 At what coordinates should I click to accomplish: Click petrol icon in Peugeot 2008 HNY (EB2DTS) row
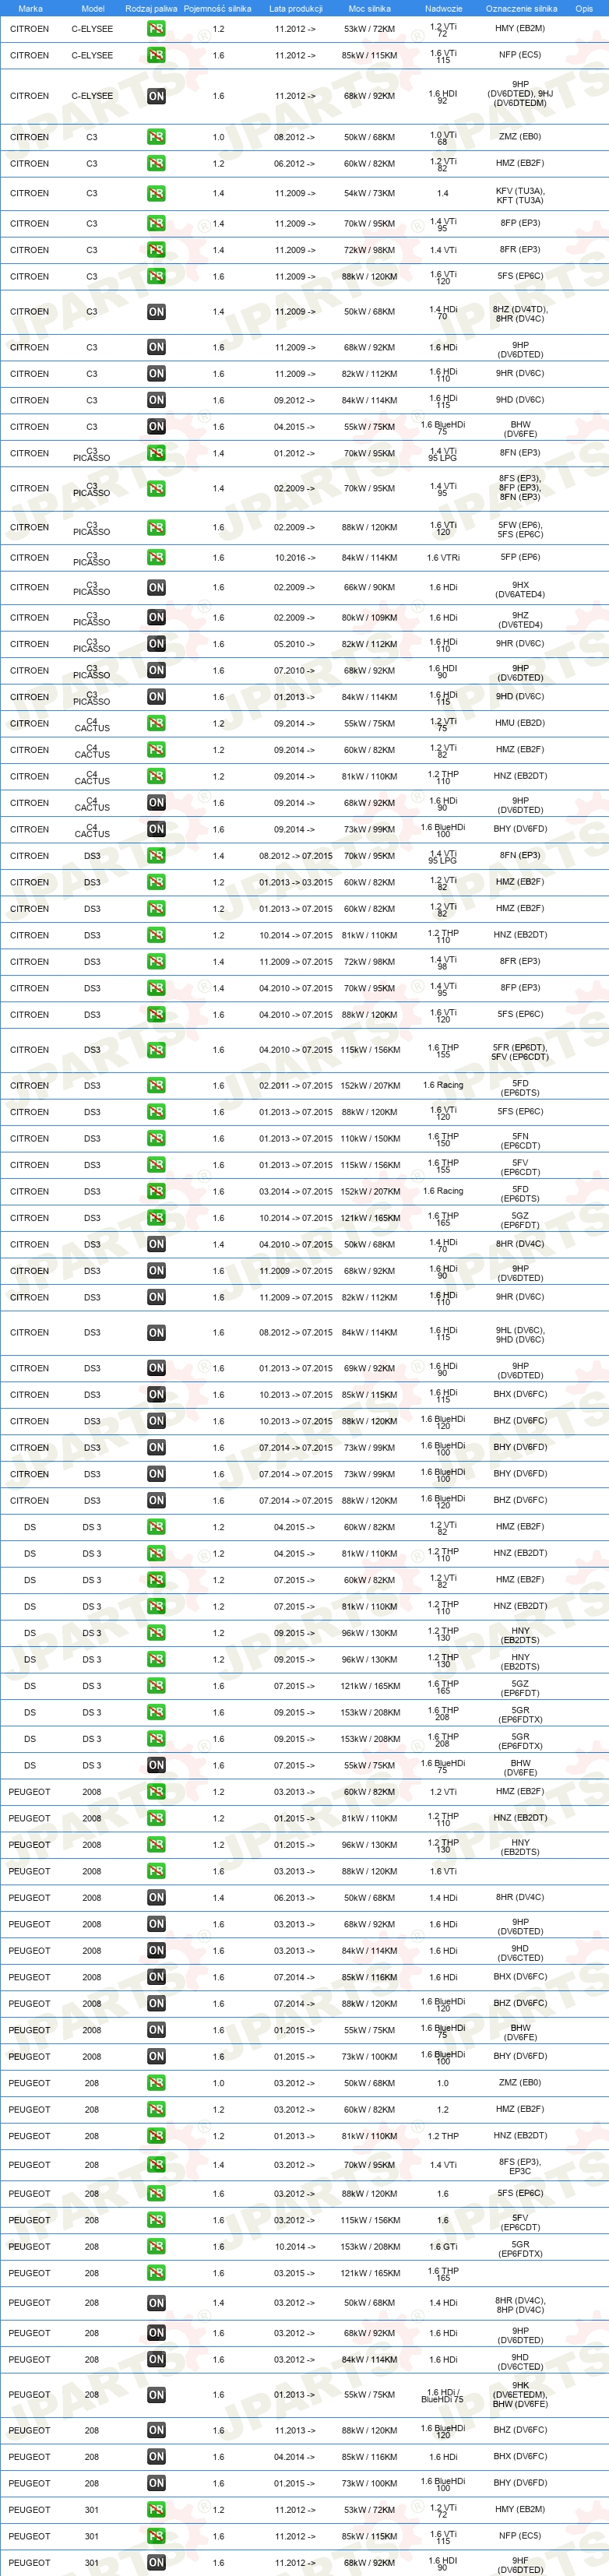pos(156,1845)
